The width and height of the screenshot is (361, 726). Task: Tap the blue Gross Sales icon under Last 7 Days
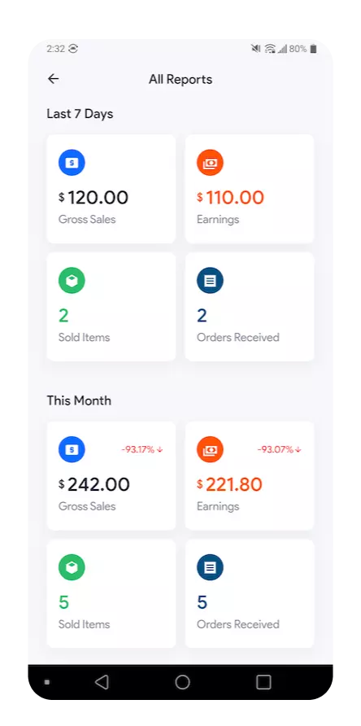pyautogui.click(x=72, y=163)
